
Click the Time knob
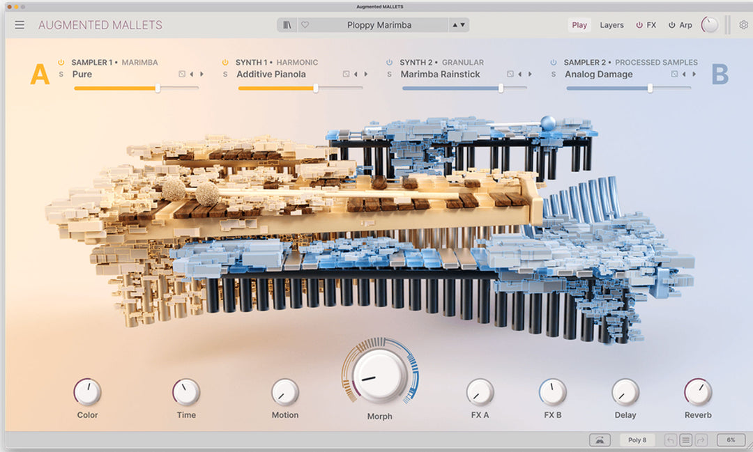[x=186, y=391]
